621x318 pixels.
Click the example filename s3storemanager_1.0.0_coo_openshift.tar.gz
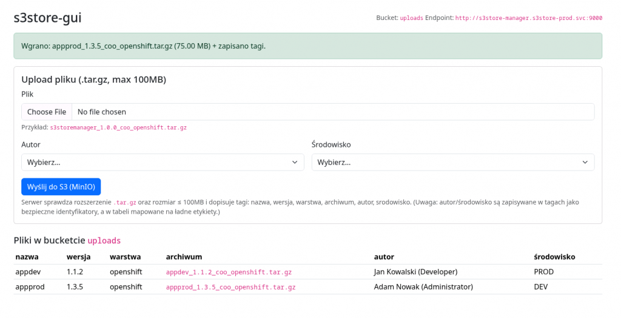point(118,127)
